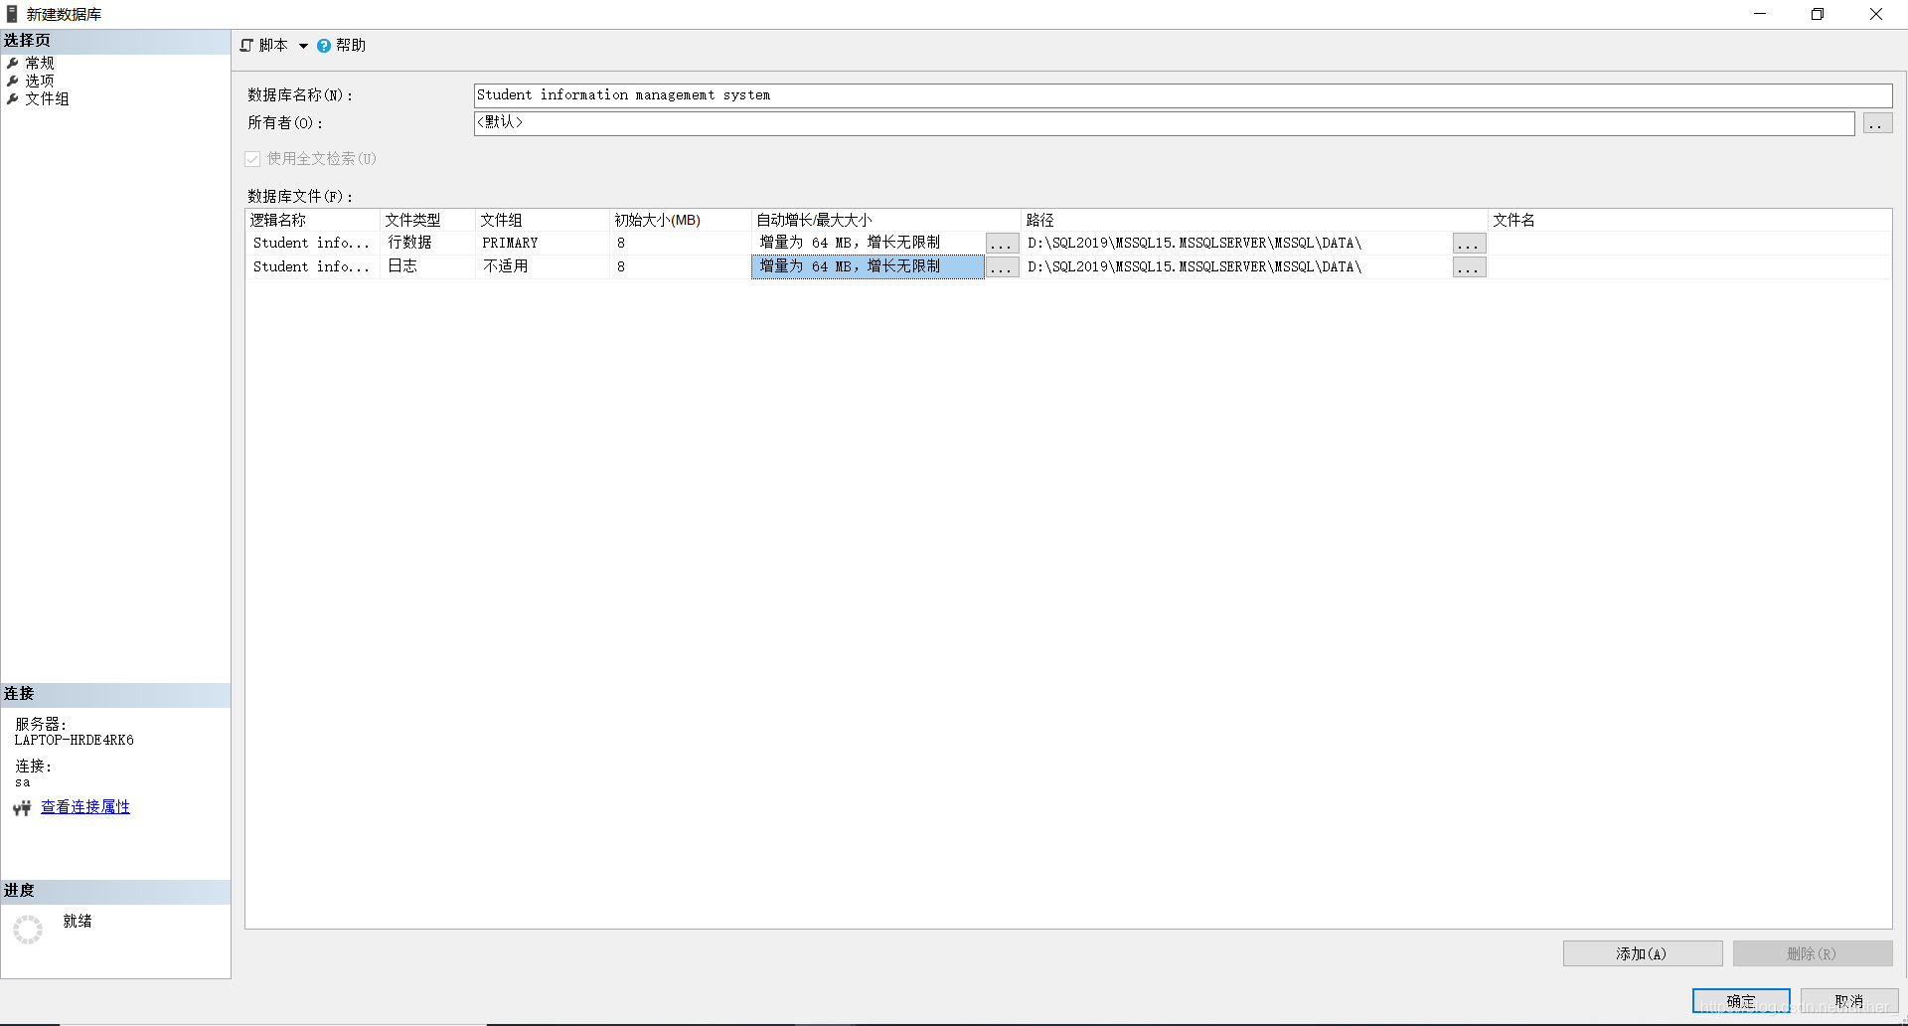The width and height of the screenshot is (1908, 1026).
Task: Click the 新建数据库 window title icon
Action: [x=12, y=14]
